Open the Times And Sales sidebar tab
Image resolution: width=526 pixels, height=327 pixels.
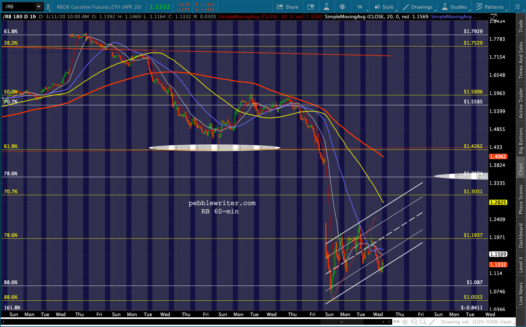(x=521, y=60)
